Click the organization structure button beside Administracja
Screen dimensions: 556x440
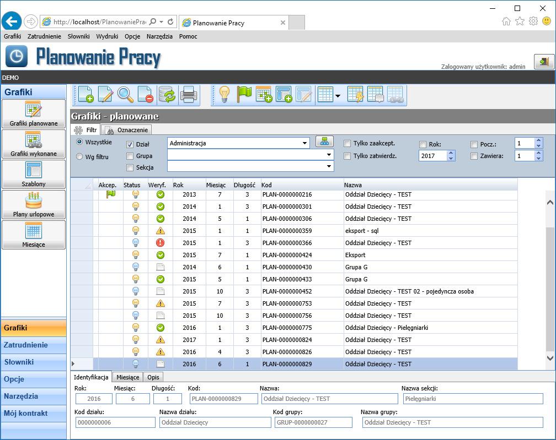coord(324,142)
